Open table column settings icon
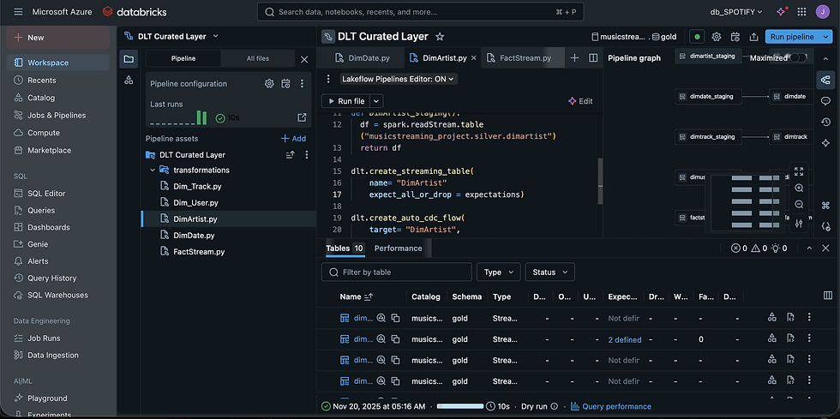Screen dimensions: 840x419 (828, 296)
